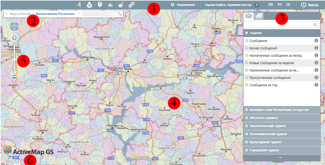The width and height of the screenshot is (325, 165).
Task: Enable Просроченные сообщения checkbox
Action: (246, 77)
